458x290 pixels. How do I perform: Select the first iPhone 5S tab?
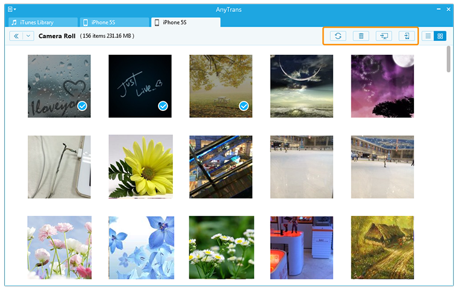tap(113, 22)
